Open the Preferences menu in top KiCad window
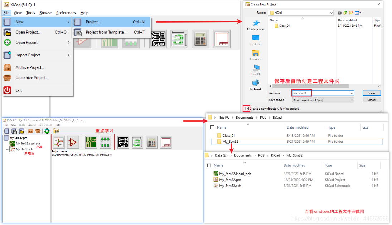Viewport: 392px width, 225px height. [66, 13]
